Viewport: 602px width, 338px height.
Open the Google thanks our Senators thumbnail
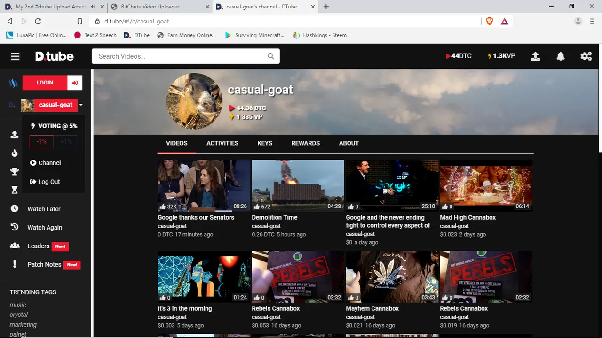coord(204,185)
